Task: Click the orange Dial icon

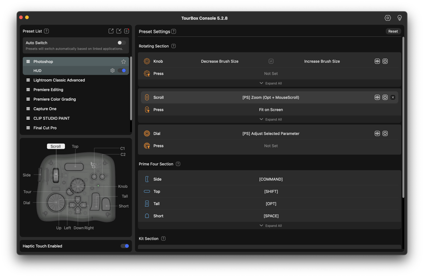Action: (x=147, y=133)
